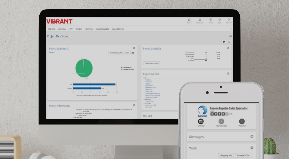289x159 pixels.
Task: Click the green legend swatch
Action: [121, 68]
